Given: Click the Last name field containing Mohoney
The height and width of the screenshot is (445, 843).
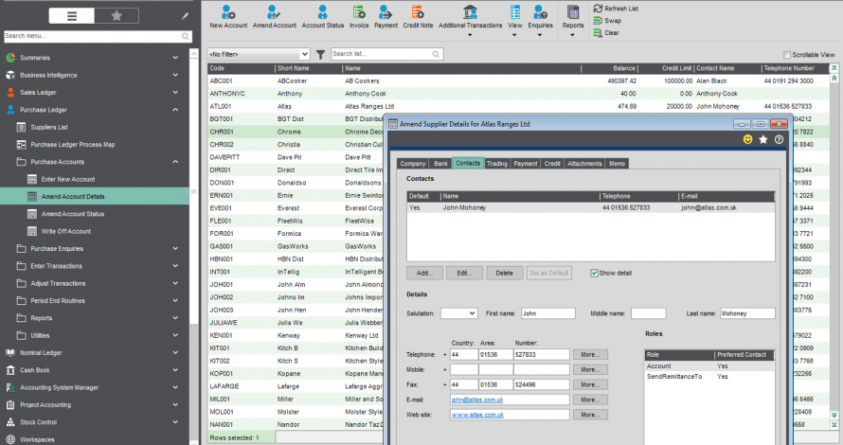Looking at the screenshot, I should point(747,313).
